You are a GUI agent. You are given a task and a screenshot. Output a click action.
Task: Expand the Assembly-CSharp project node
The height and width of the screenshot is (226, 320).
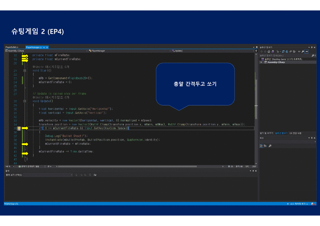[x=261, y=62]
